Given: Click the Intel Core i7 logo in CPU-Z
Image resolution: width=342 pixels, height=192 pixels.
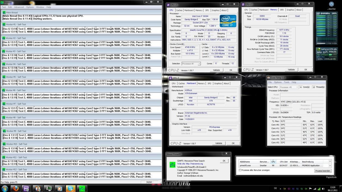Looking at the screenshot, I should click(x=228, y=21).
